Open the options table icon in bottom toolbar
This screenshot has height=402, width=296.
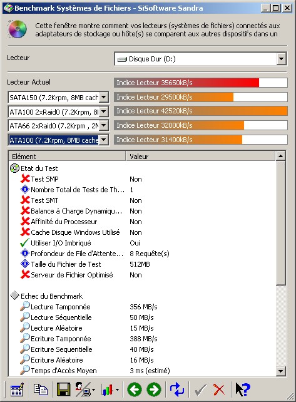(x=17, y=389)
